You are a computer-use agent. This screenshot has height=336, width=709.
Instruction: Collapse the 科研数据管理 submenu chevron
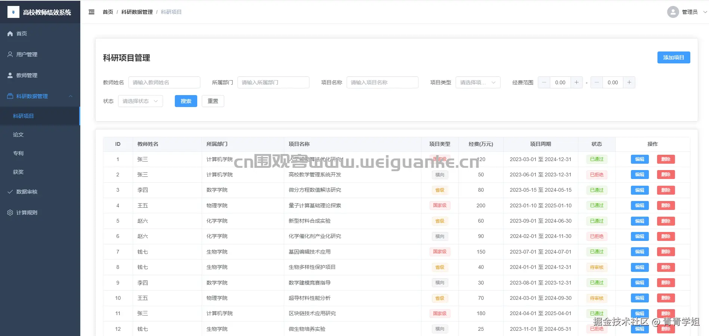(x=71, y=96)
